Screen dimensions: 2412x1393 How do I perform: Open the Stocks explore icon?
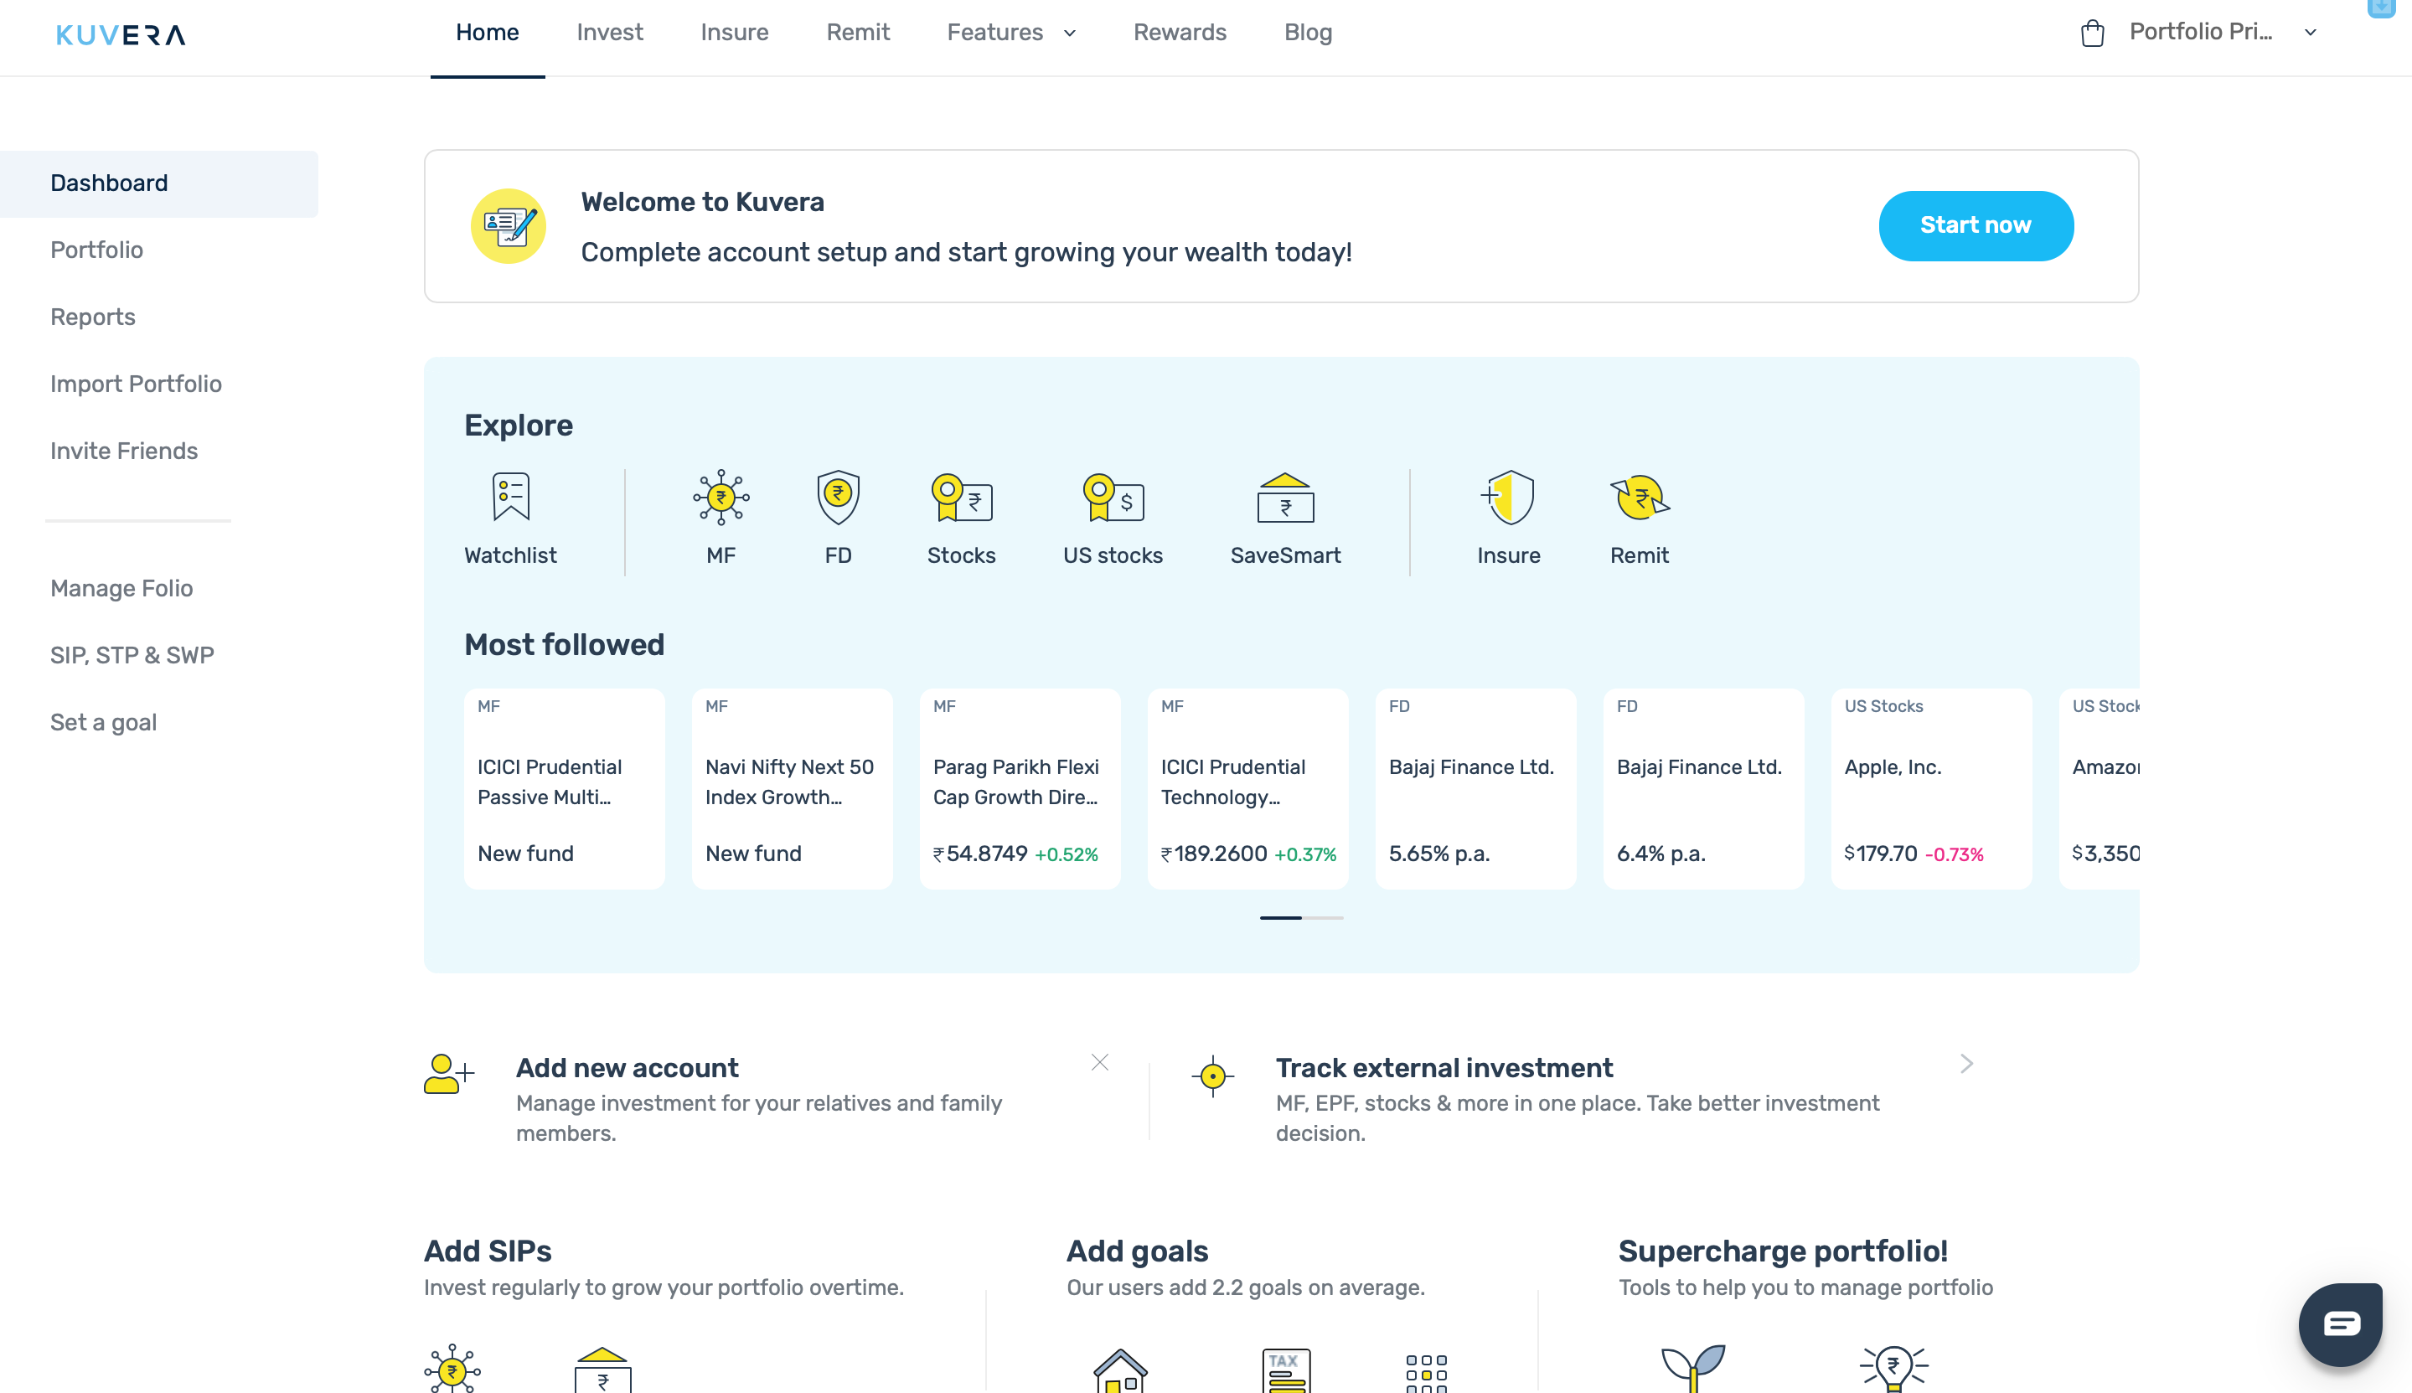pyautogui.click(x=962, y=498)
